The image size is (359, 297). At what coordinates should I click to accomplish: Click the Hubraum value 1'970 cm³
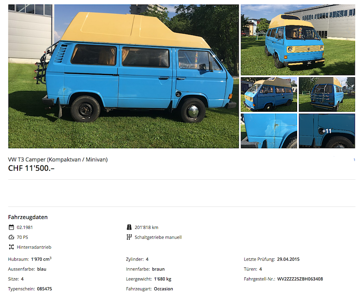(41, 259)
